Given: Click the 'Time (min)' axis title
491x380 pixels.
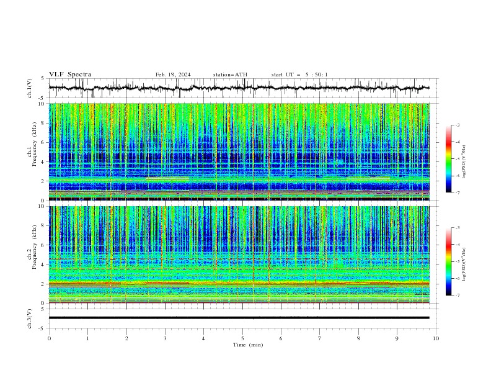Looking at the screenshot, I should [248, 345].
